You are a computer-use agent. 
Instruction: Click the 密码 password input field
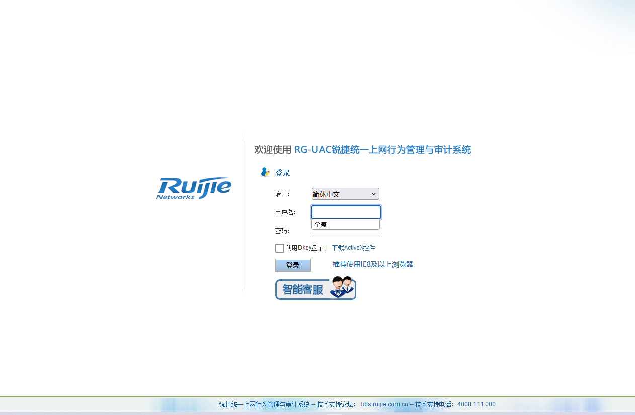(x=346, y=233)
